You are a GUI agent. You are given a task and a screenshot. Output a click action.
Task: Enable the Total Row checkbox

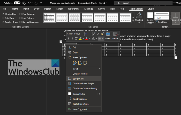point(3,18)
